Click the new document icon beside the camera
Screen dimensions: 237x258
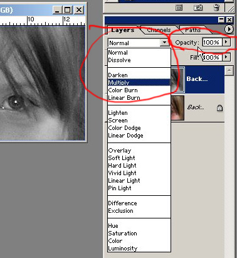click(x=179, y=8)
